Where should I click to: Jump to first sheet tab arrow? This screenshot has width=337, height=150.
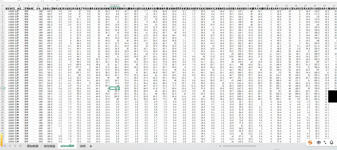pyautogui.click(x=4, y=146)
